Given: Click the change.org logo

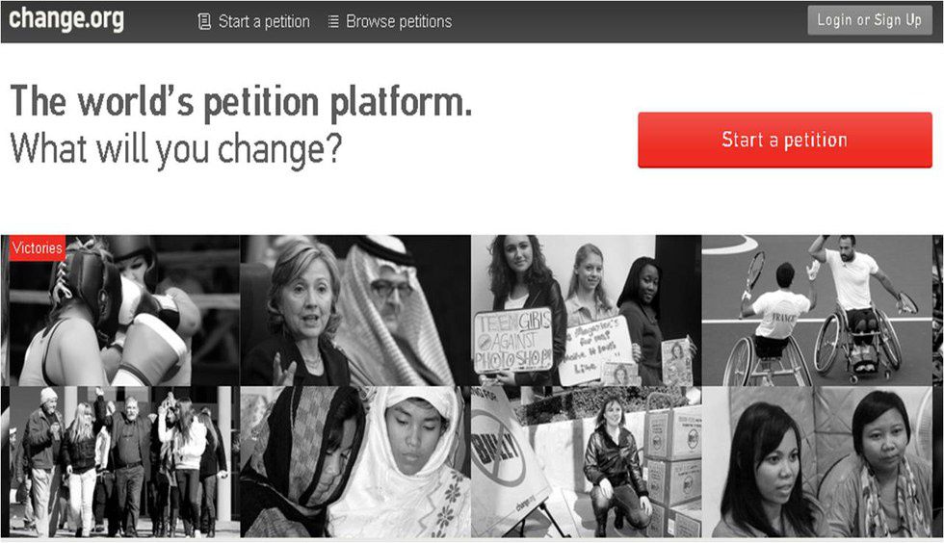Looking at the screenshot, I should pos(66,19).
